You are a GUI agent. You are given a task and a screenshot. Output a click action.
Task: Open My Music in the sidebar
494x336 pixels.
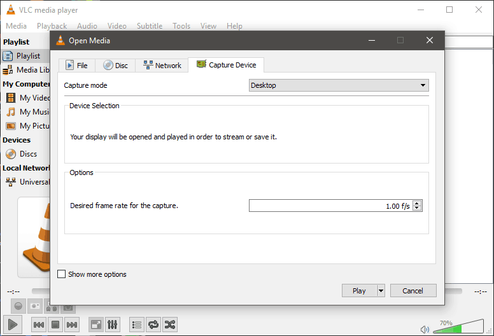[x=27, y=112]
